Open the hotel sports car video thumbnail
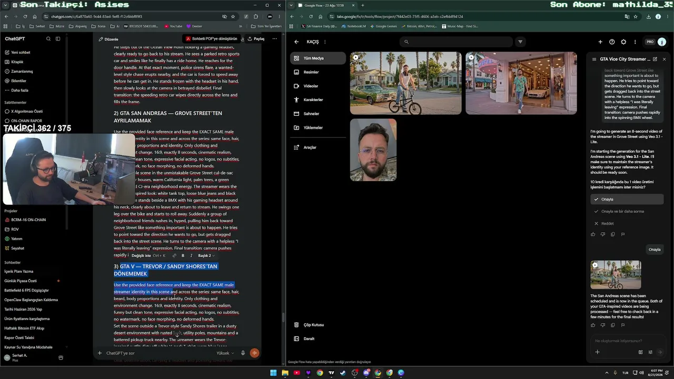The width and height of the screenshot is (674, 379). 521,83
